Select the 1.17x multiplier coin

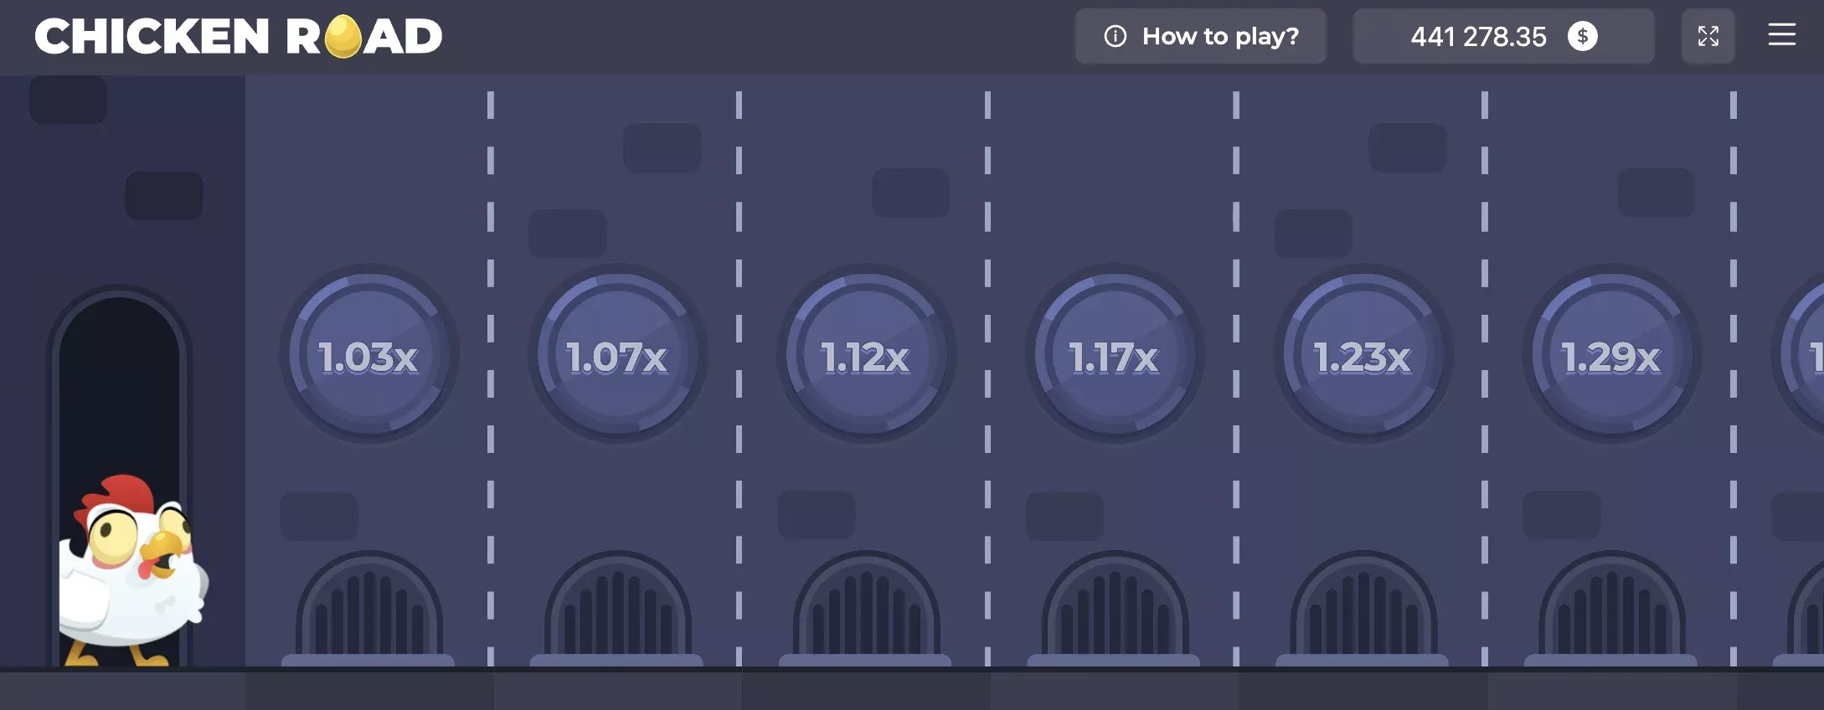coord(1114,356)
